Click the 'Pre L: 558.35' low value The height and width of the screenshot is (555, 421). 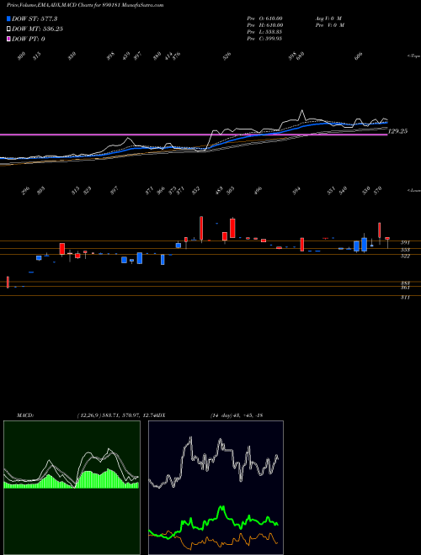click(x=264, y=32)
